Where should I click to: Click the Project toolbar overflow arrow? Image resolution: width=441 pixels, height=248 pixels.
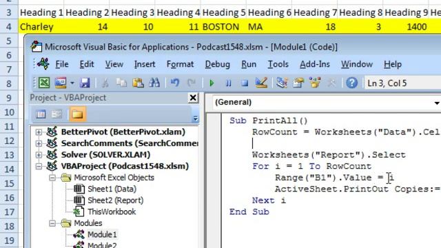pyautogui.click(x=195, y=118)
